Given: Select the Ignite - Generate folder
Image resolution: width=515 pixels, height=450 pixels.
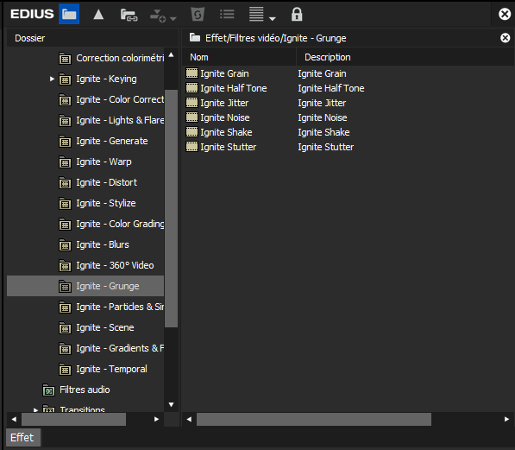Looking at the screenshot, I should 112,141.
